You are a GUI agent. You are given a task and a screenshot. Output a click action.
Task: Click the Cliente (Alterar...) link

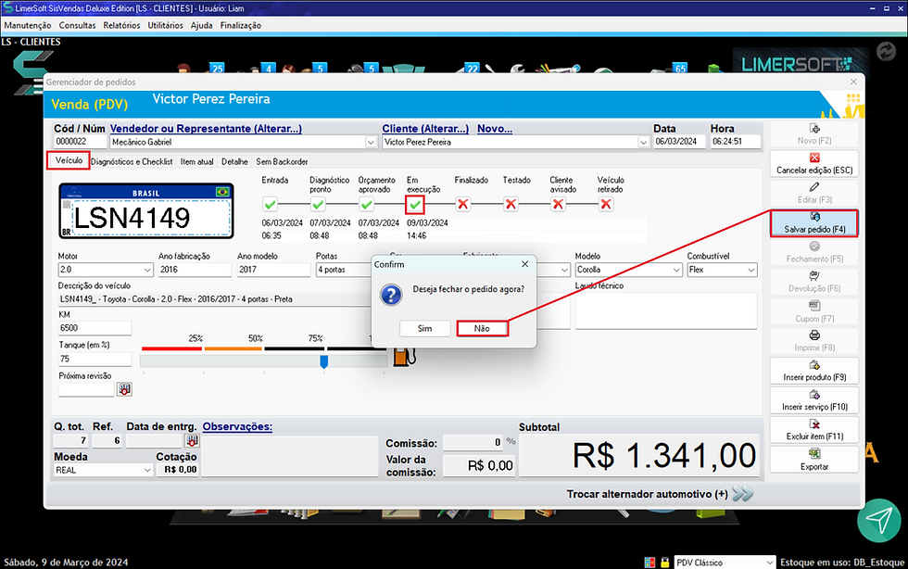coord(425,129)
